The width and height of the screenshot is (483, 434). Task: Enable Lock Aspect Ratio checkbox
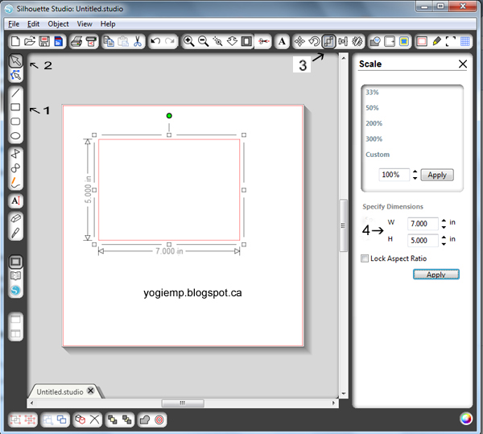tap(365, 258)
